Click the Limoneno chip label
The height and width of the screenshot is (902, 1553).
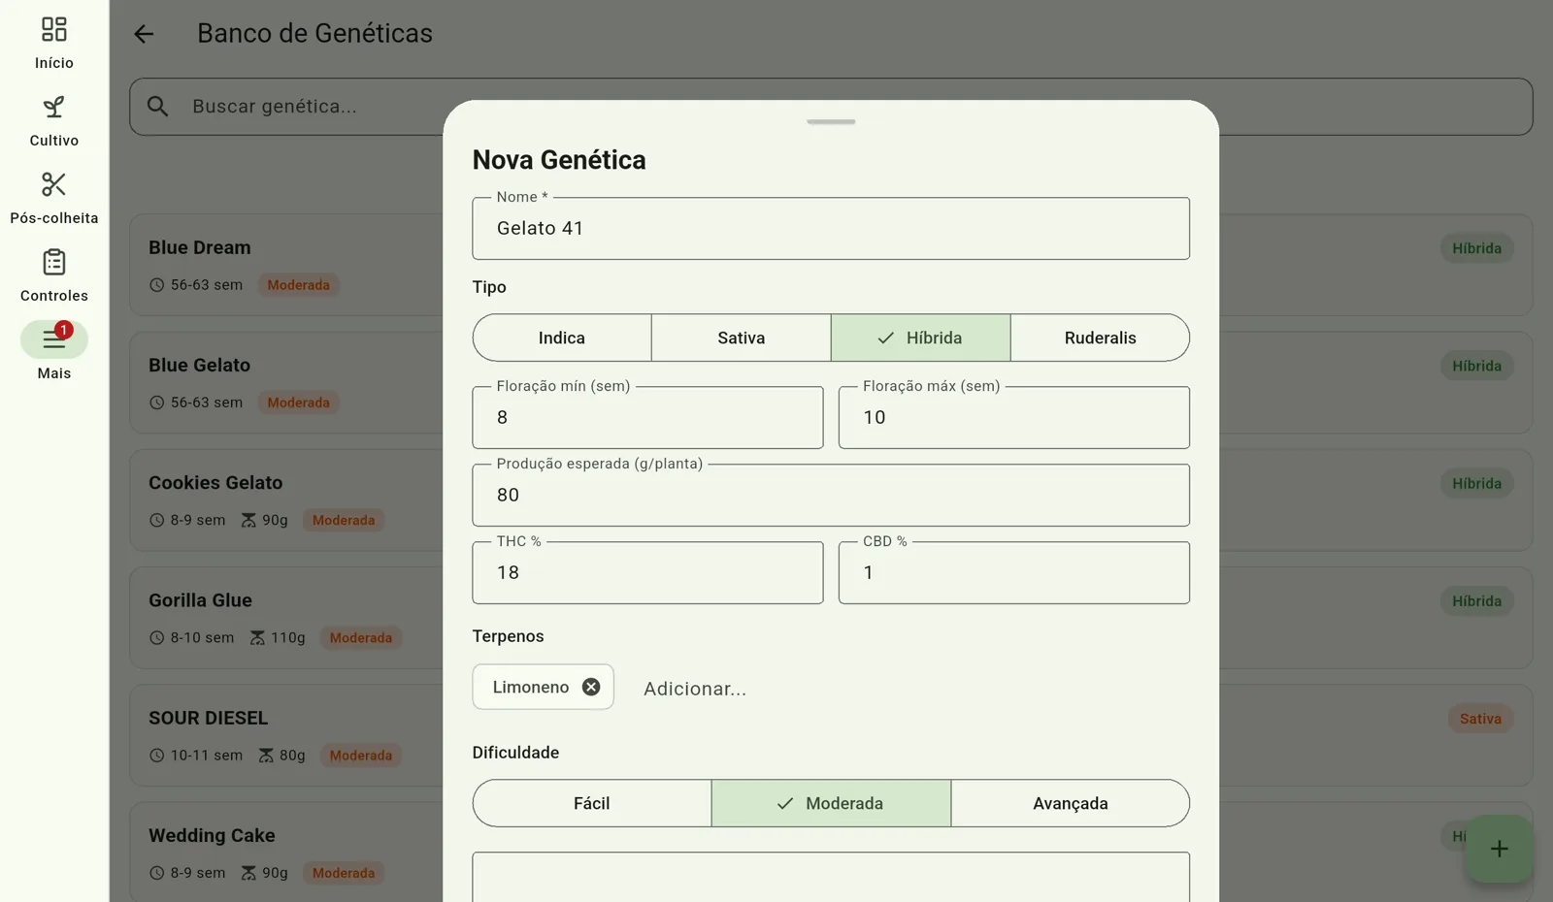[x=531, y=687]
